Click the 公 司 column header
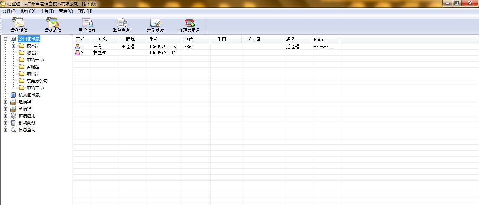 tap(263, 39)
